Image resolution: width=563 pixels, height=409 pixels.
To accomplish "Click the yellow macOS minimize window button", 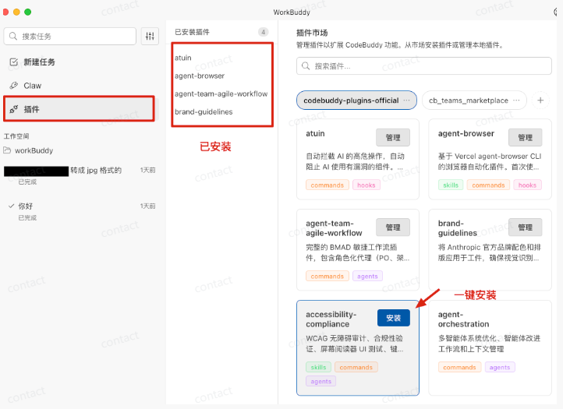I will click(16, 12).
